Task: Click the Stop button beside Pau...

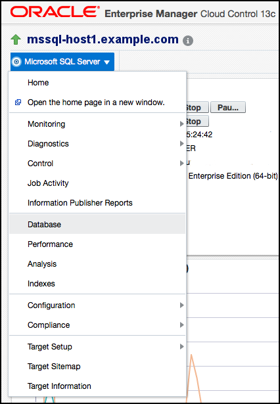Action: tap(197, 108)
